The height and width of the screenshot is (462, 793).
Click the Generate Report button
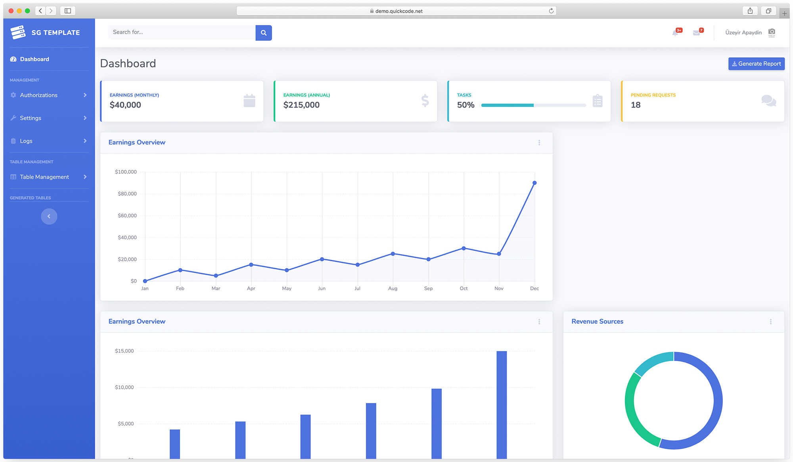pyautogui.click(x=756, y=64)
